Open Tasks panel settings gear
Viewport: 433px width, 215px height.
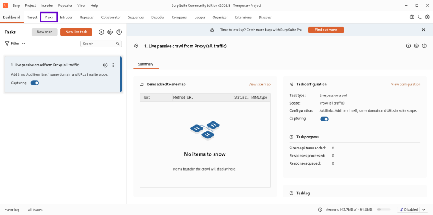(x=110, y=32)
